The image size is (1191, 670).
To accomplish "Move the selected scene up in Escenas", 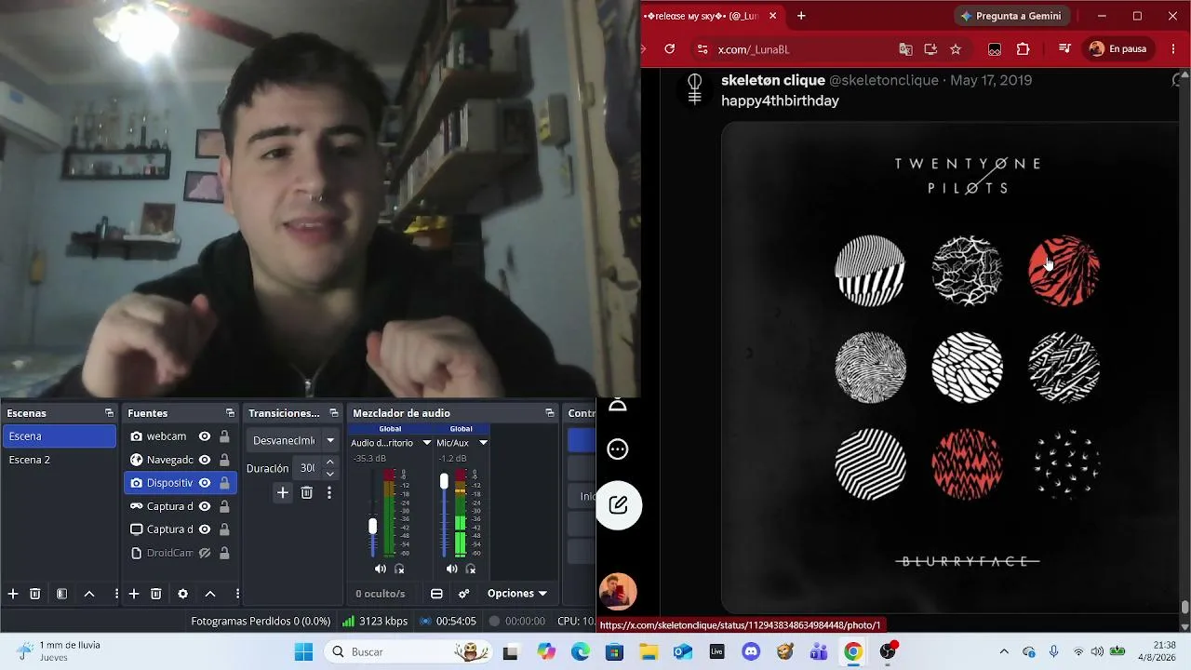I will [x=89, y=594].
